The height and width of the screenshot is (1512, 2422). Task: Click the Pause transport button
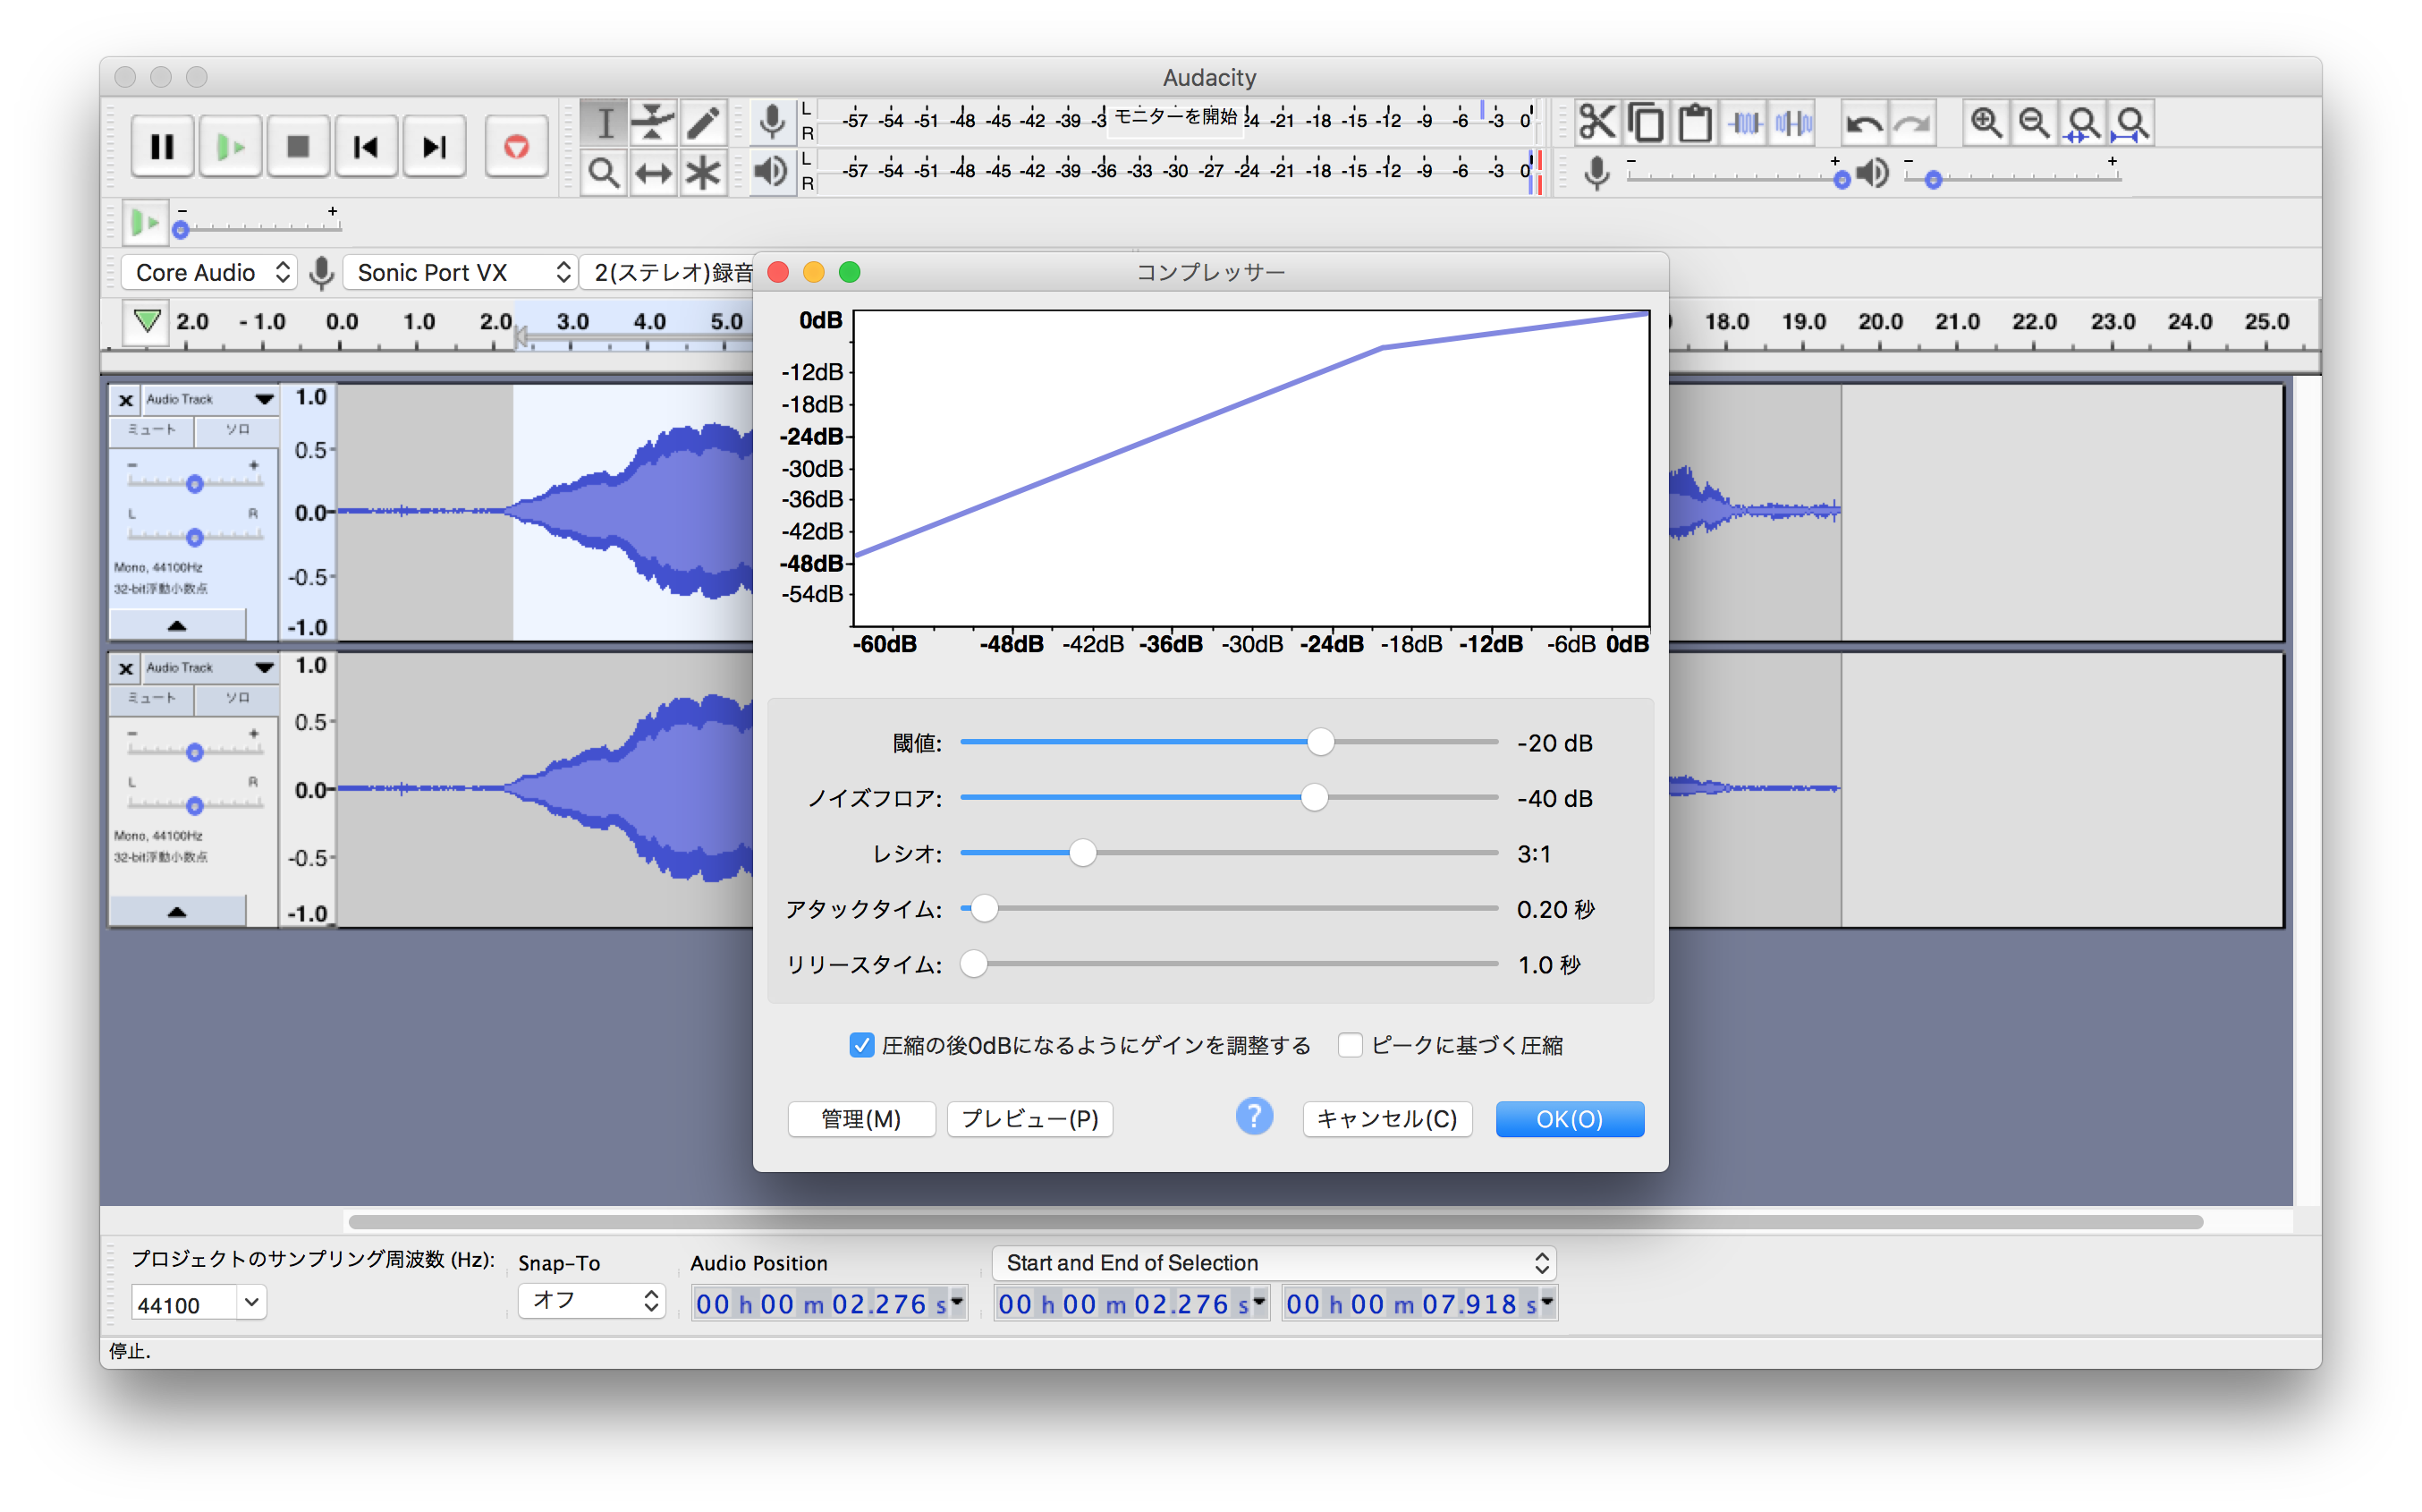(162, 147)
